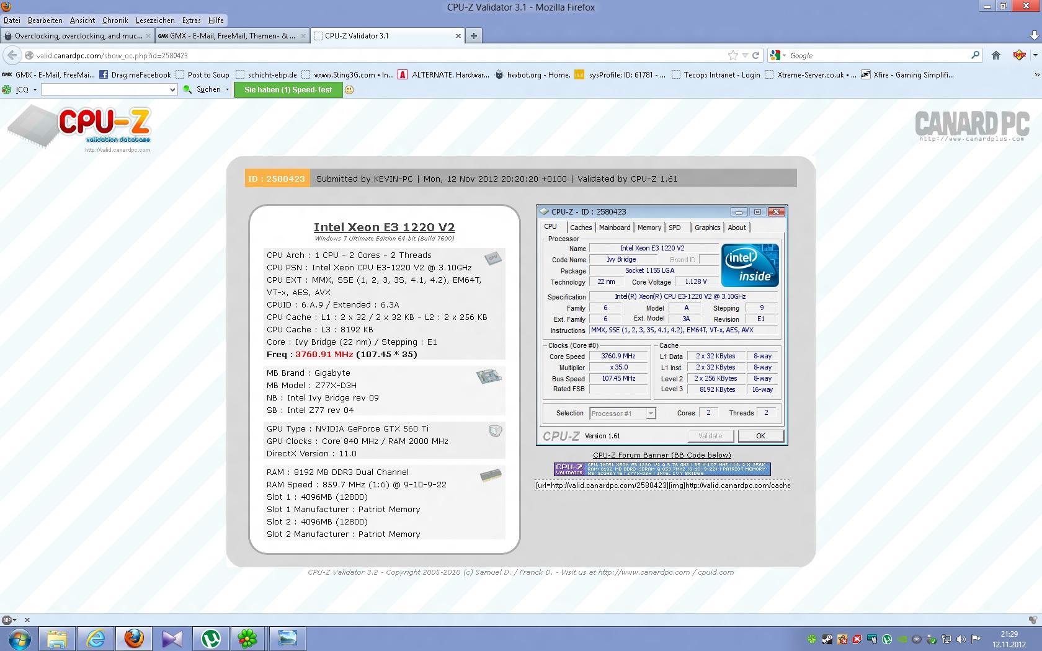Reload the CPU-Z Validator page

[x=756, y=55]
